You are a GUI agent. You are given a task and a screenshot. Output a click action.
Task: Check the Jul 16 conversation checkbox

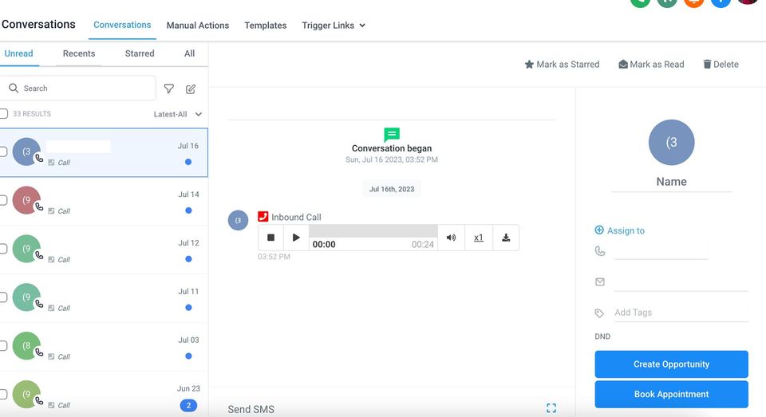point(4,151)
